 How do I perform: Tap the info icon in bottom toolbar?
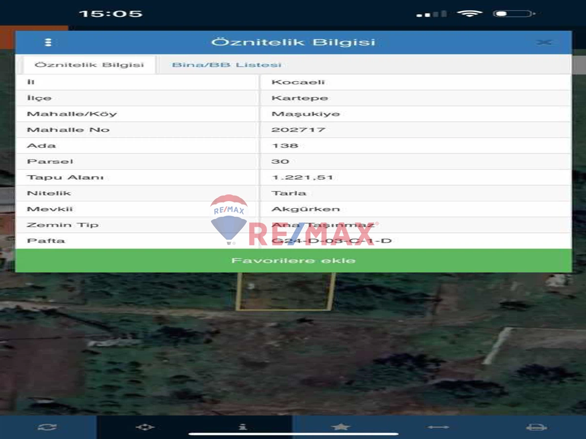[243, 427]
